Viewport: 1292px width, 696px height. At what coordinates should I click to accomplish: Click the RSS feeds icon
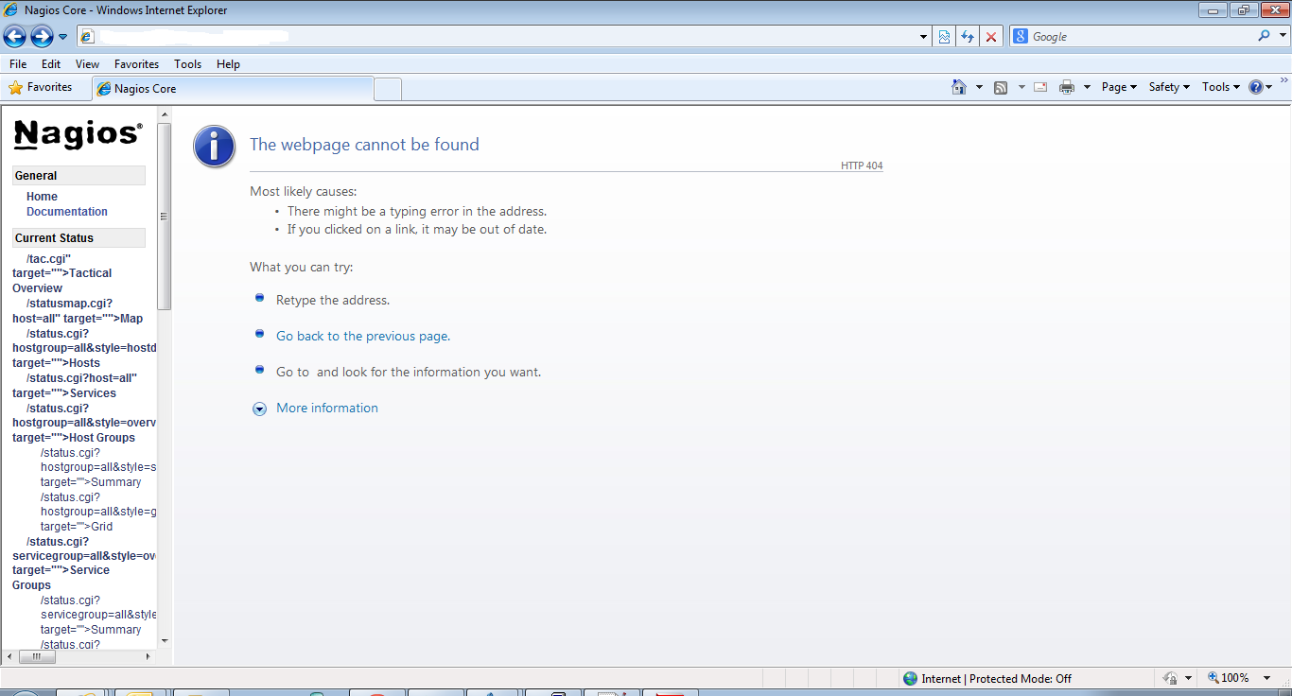[1001, 87]
